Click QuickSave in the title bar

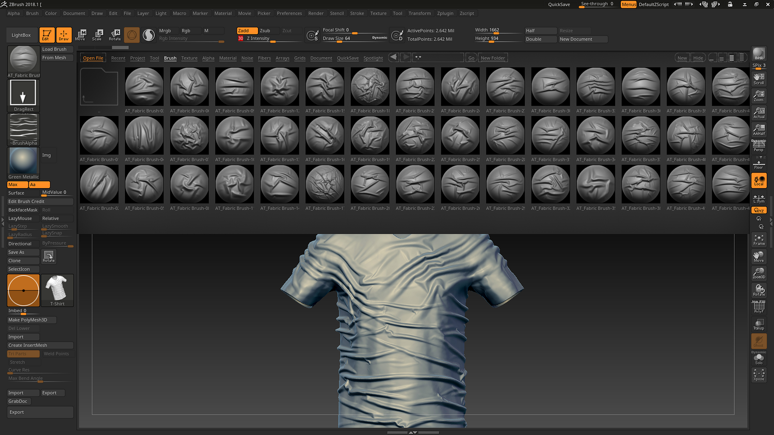tap(559, 4)
